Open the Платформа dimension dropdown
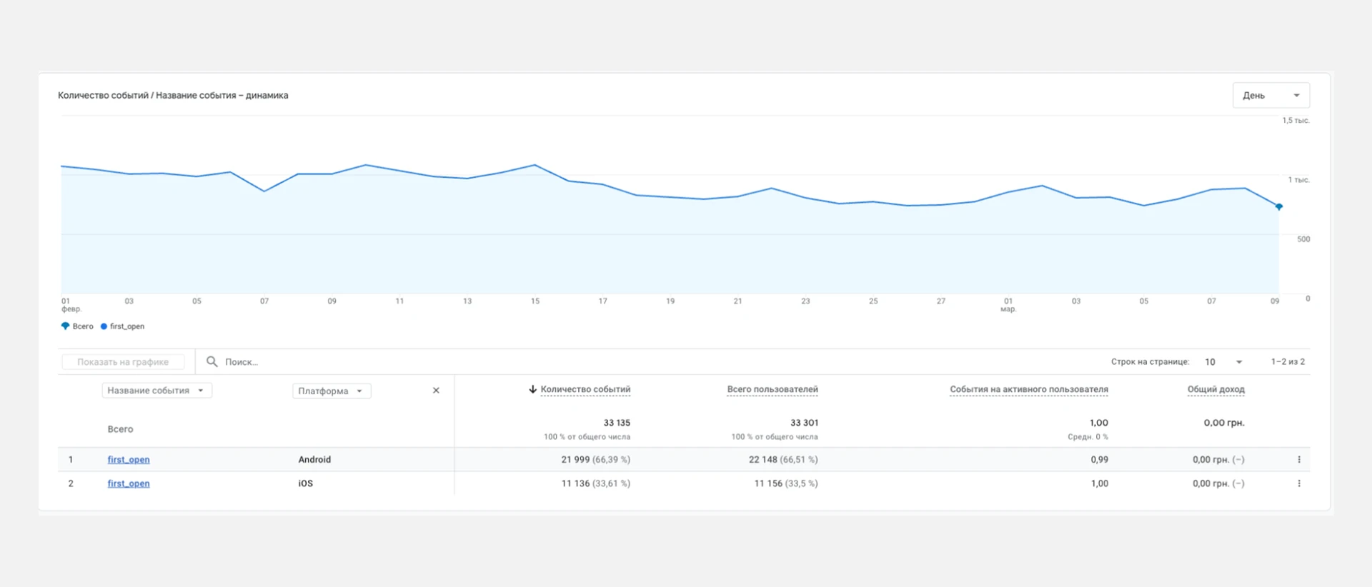Image resolution: width=1372 pixels, height=587 pixels. point(331,391)
